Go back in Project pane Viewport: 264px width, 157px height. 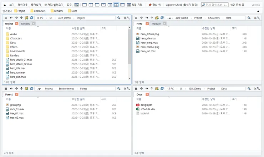(11, 18)
